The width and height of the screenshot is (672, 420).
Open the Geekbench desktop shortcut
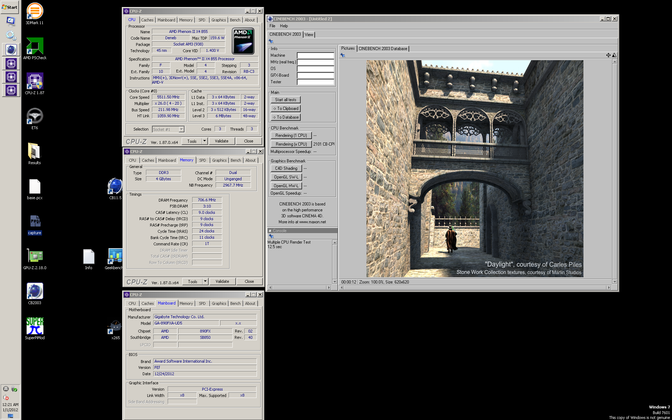click(x=115, y=259)
